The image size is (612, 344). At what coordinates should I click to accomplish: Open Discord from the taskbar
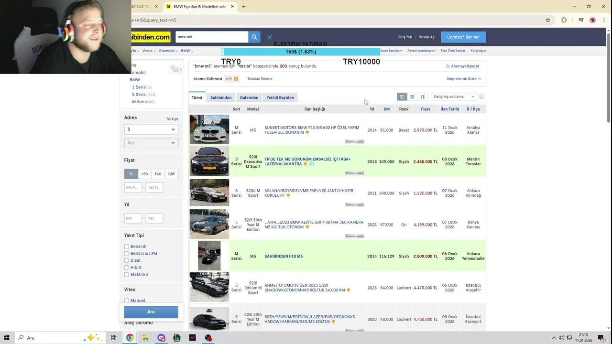[x=161, y=338]
